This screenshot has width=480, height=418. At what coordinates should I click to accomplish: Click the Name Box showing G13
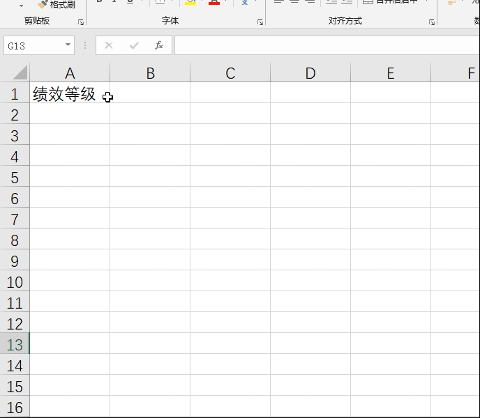(x=35, y=45)
